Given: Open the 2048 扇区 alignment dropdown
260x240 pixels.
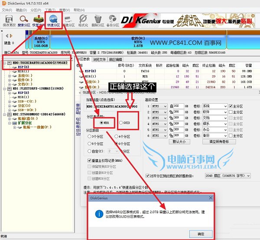Looking at the screenshot, I should 228,176.
